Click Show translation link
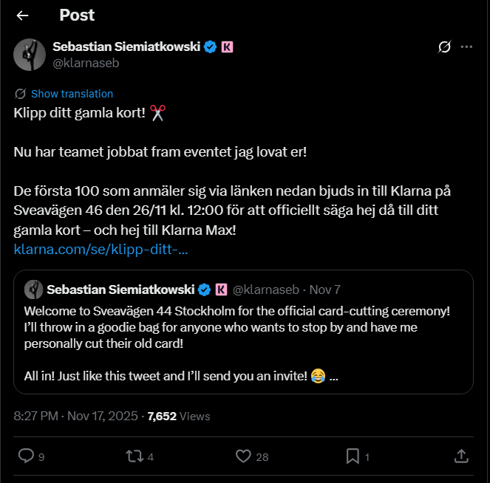Screen dimensions: 490x483 click(72, 94)
